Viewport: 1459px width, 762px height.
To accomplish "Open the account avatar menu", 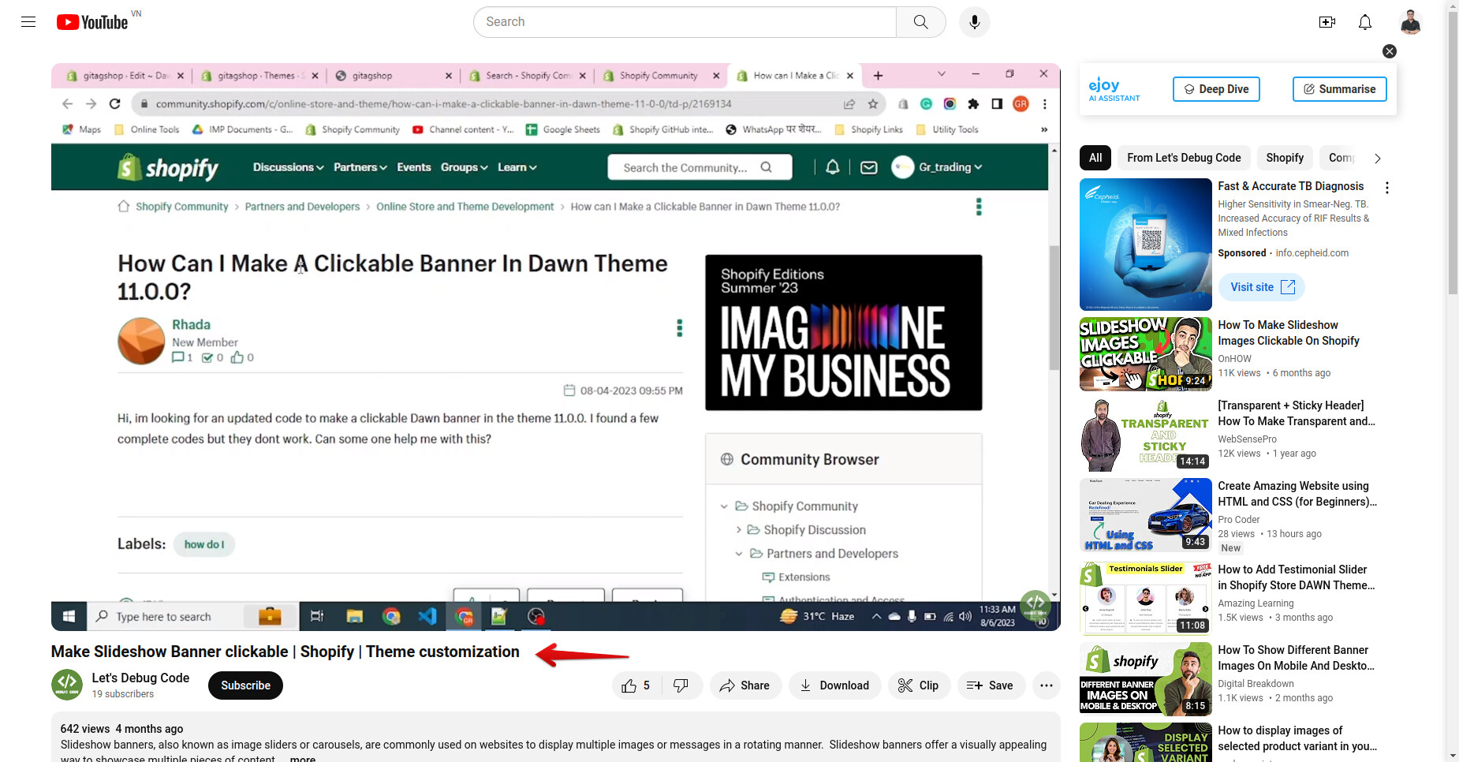I will click(1410, 22).
